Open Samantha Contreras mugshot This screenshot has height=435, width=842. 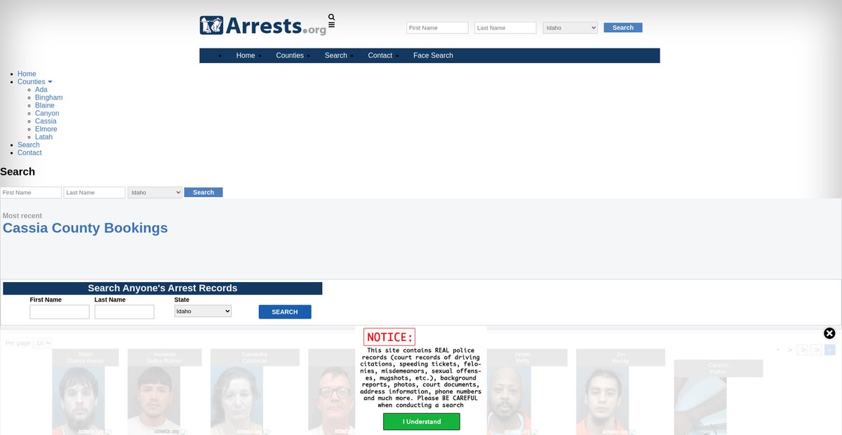click(236, 401)
